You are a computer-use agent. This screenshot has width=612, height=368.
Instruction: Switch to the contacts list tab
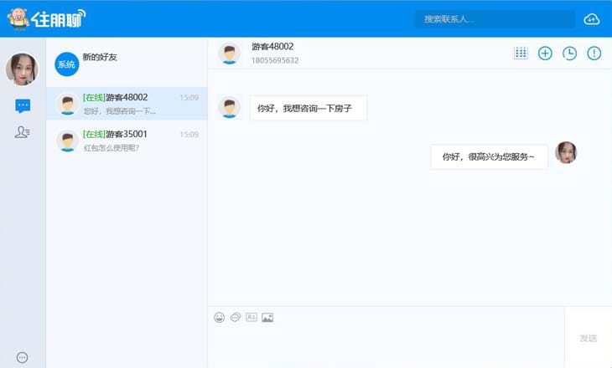(x=23, y=132)
